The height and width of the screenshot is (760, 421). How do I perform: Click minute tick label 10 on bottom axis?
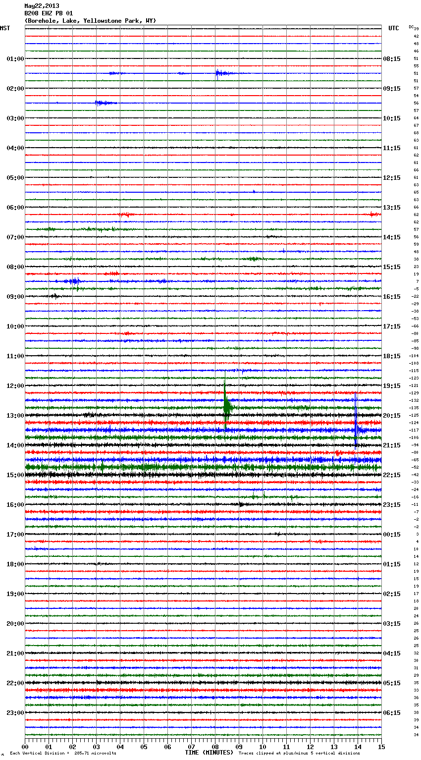coord(263,747)
